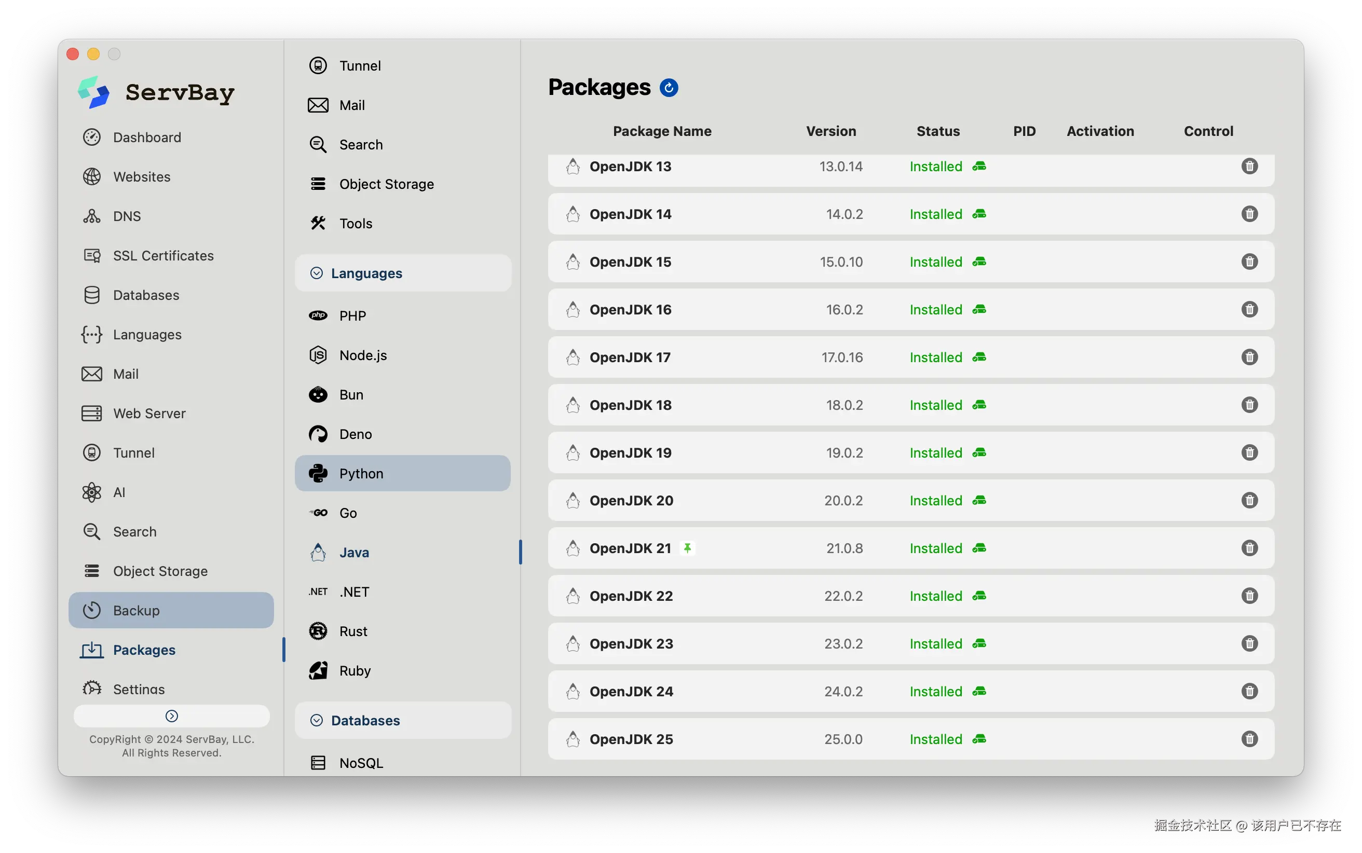1362x853 pixels.
Task: Click the trash icon for OpenJDK 25
Action: tap(1249, 739)
